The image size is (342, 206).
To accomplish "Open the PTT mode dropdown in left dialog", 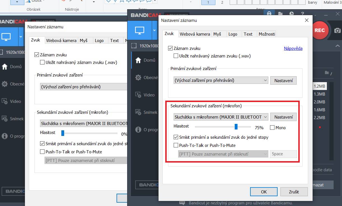I will 86,161.
